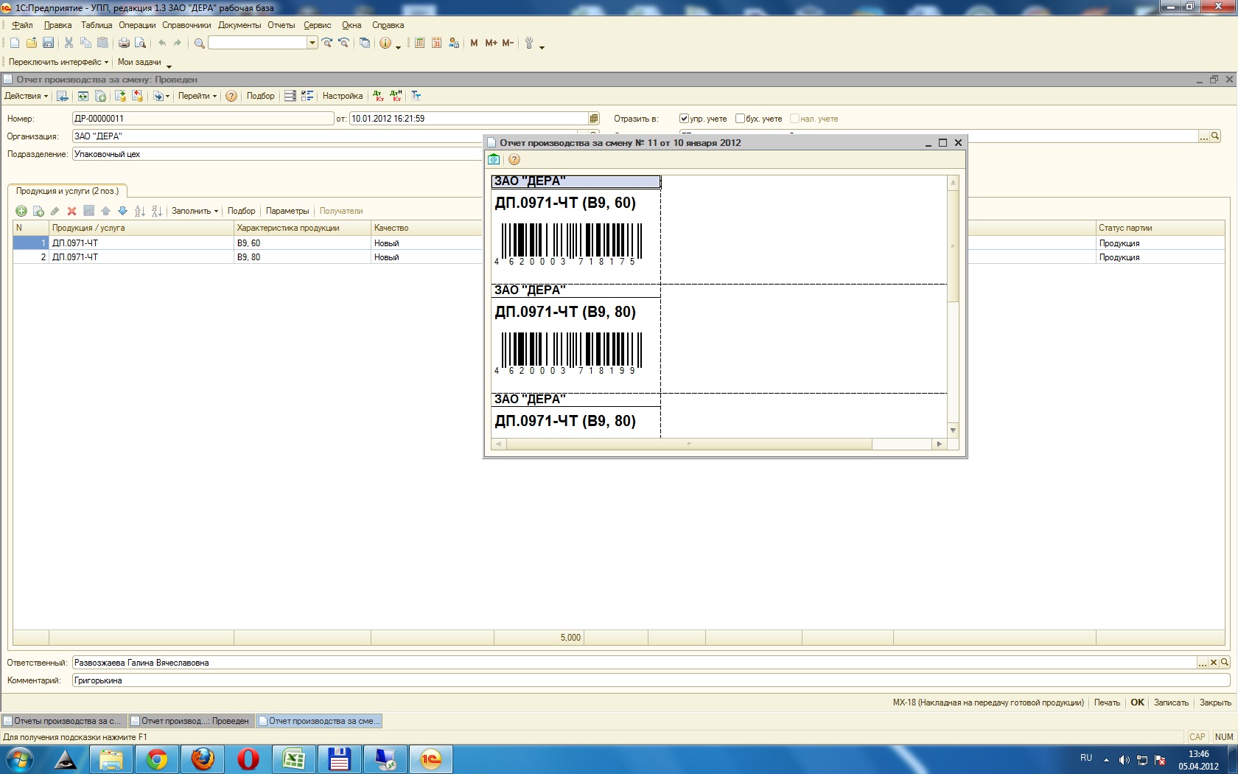
Task: Toggle the упр. учете checkbox
Action: pyautogui.click(x=684, y=118)
